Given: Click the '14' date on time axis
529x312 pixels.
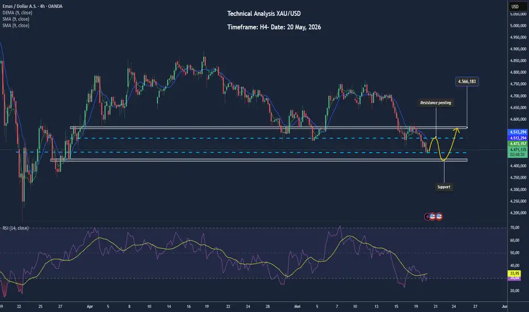Looking at the screenshot, I should pyautogui.click(x=169, y=306).
